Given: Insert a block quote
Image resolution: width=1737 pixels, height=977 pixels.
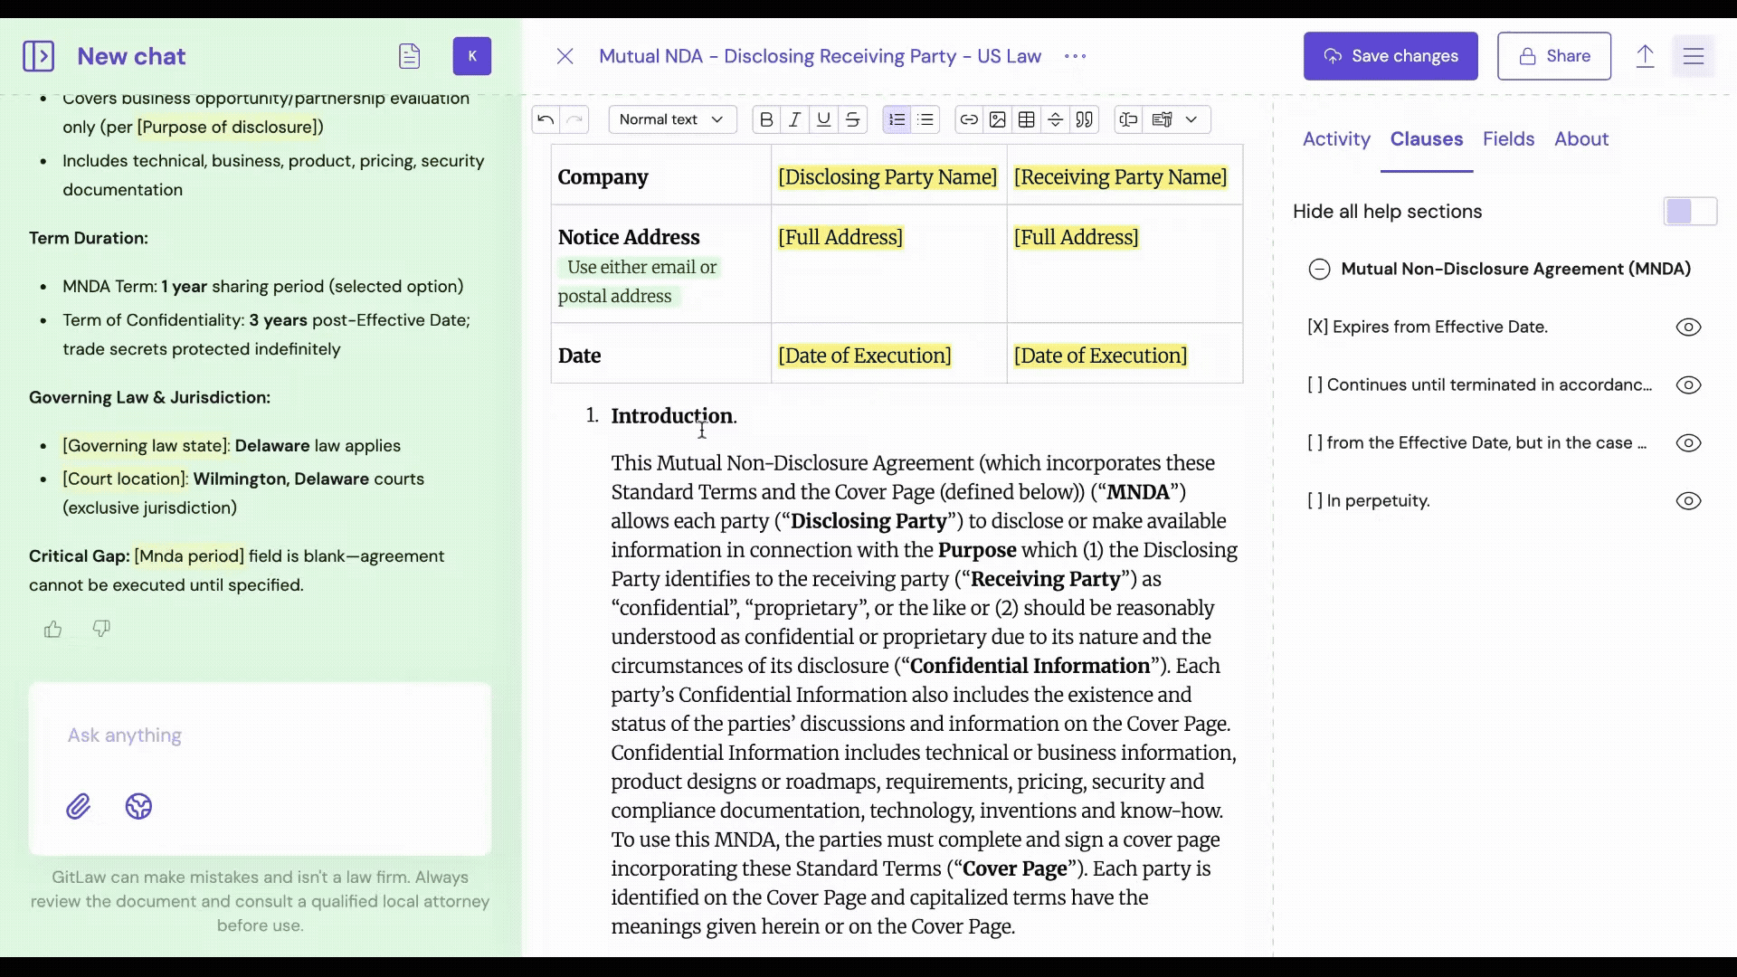Looking at the screenshot, I should pos(1084,119).
